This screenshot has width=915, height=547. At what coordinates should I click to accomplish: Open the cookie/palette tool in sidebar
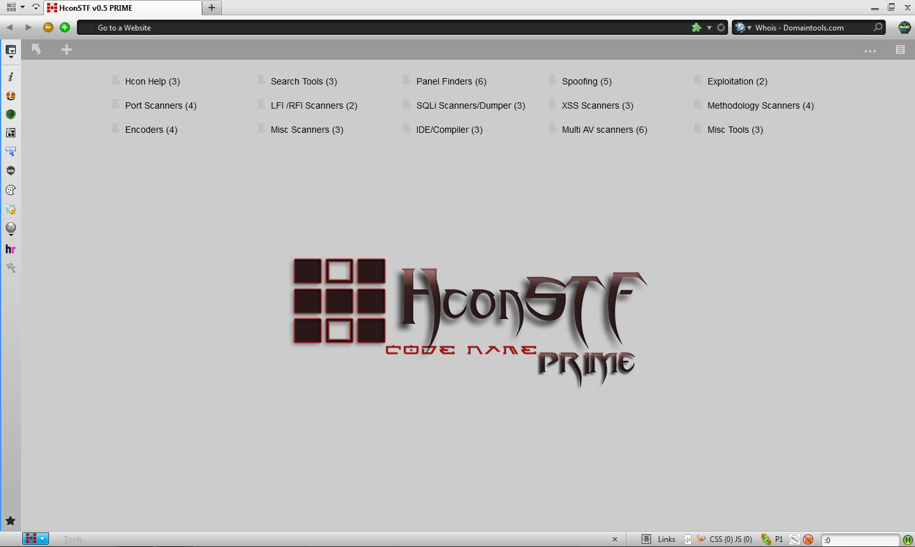point(10,189)
